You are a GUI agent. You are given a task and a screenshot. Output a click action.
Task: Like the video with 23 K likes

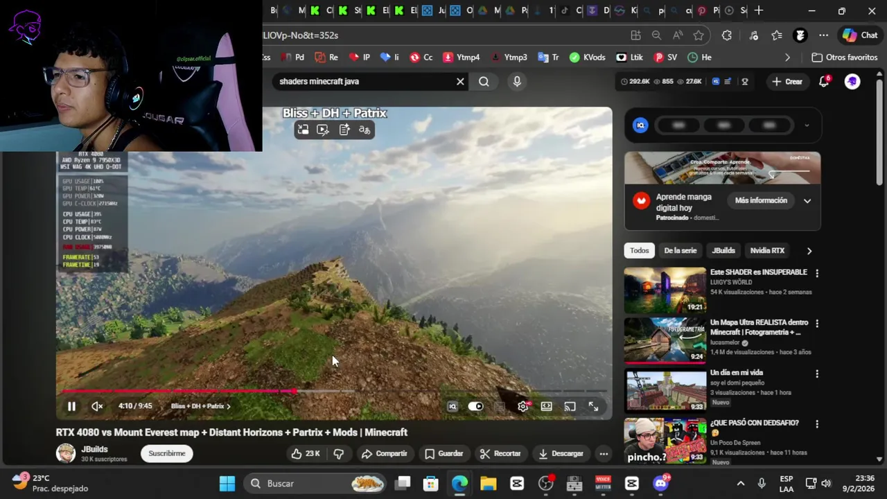coord(306,453)
